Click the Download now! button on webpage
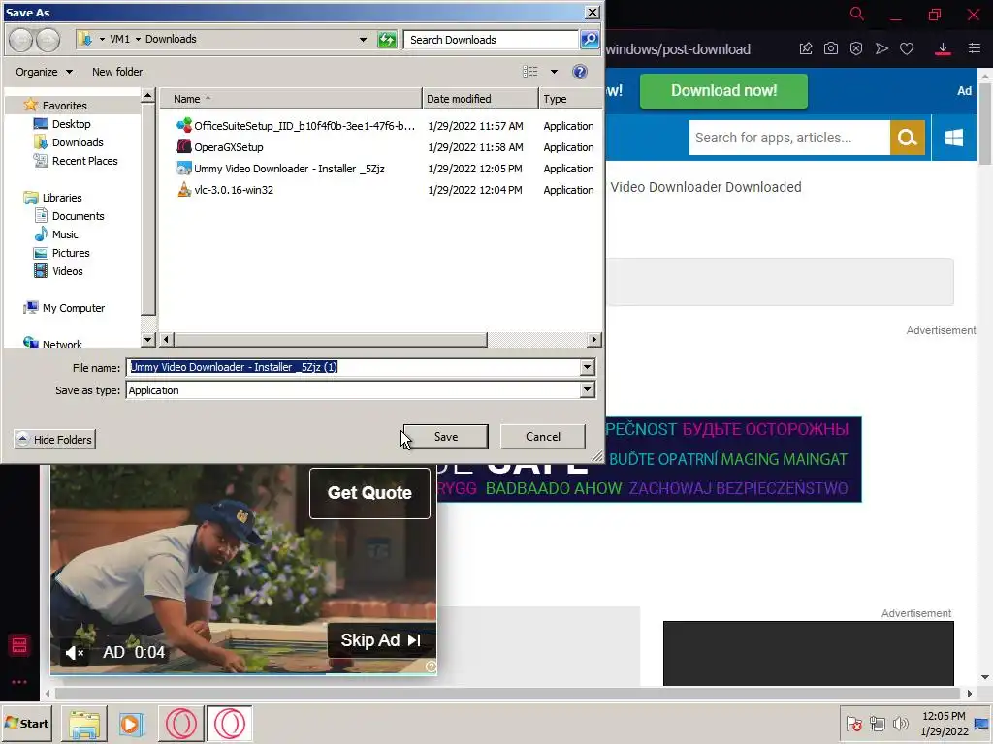Viewport: 993px width, 744px height. pyautogui.click(x=723, y=90)
